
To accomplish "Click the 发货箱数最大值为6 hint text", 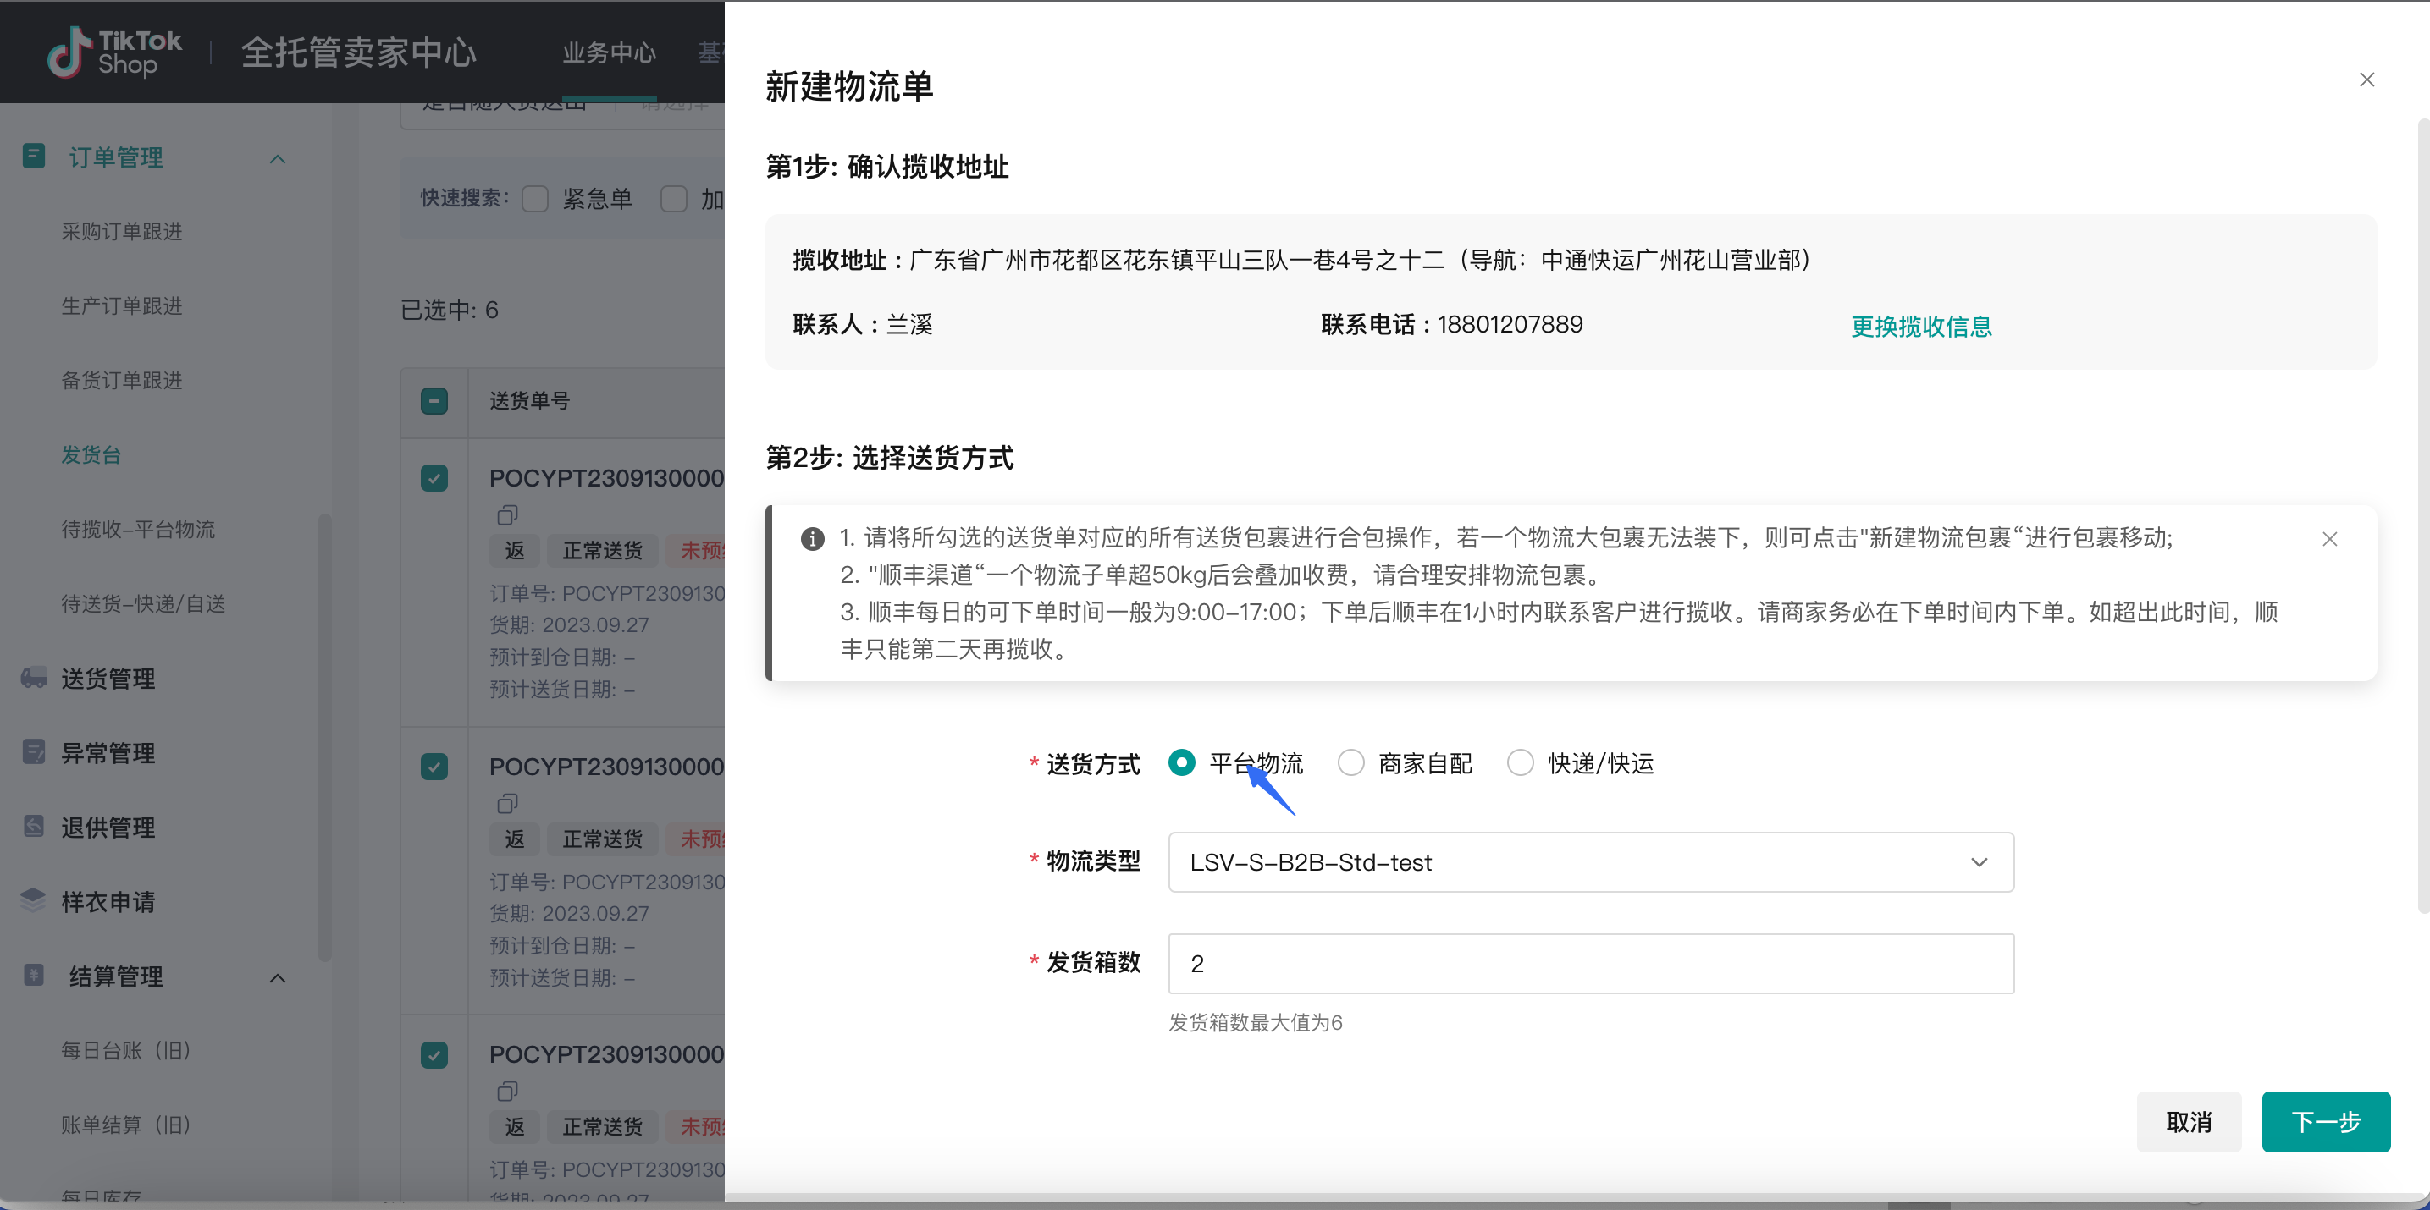I will coord(1255,1022).
